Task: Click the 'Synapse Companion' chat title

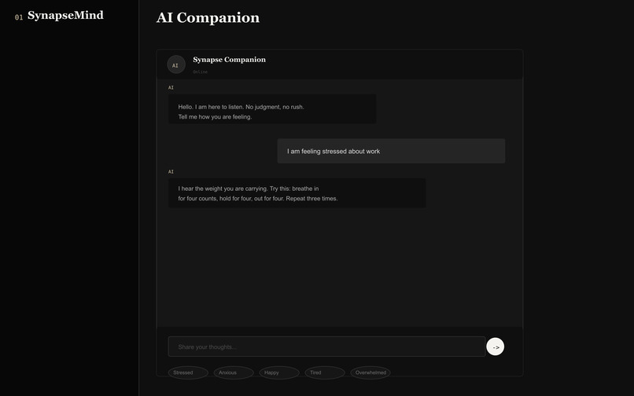Action: [x=229, y=60]
